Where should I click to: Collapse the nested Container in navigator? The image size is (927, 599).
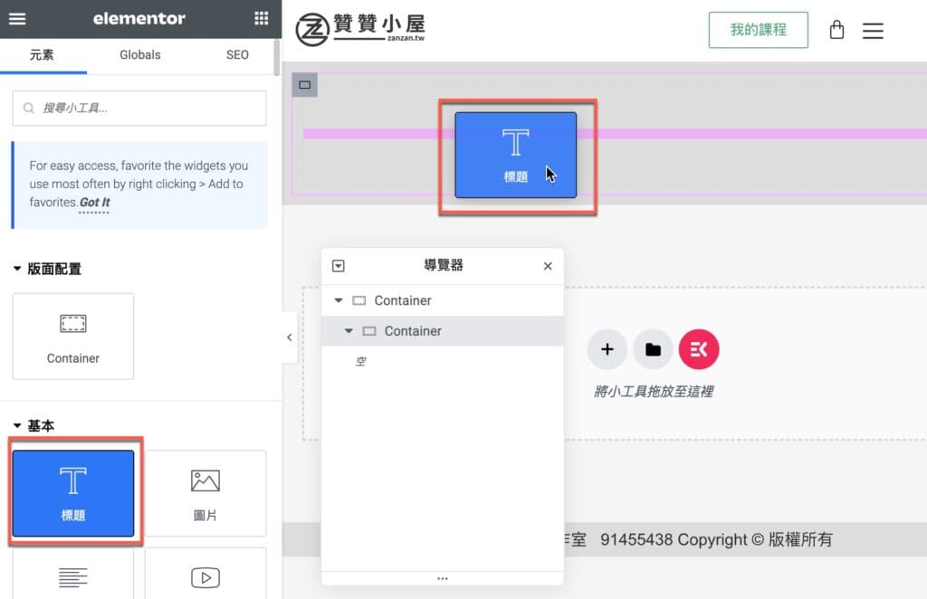click(x=349, y=331)
